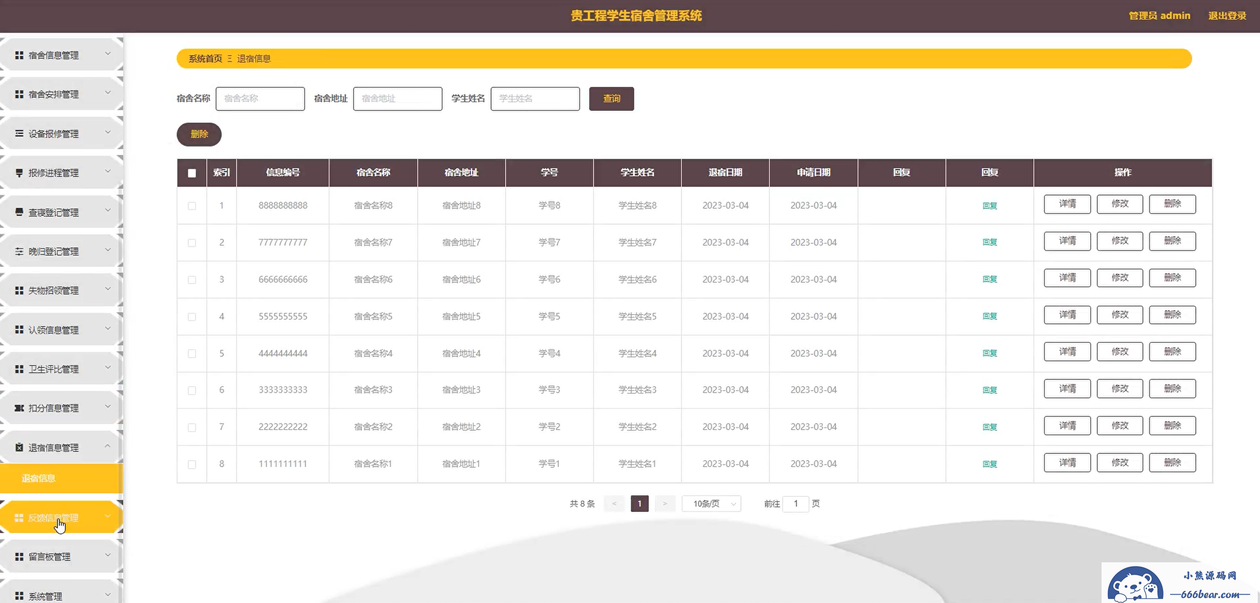The height and width of the screenshot is (603, 1260).
Task: Click 修改 for 学生姓名5 row
Action: [1120, 315]
